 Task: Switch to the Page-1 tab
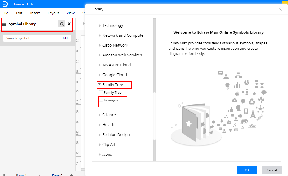(x=57, y=175)
